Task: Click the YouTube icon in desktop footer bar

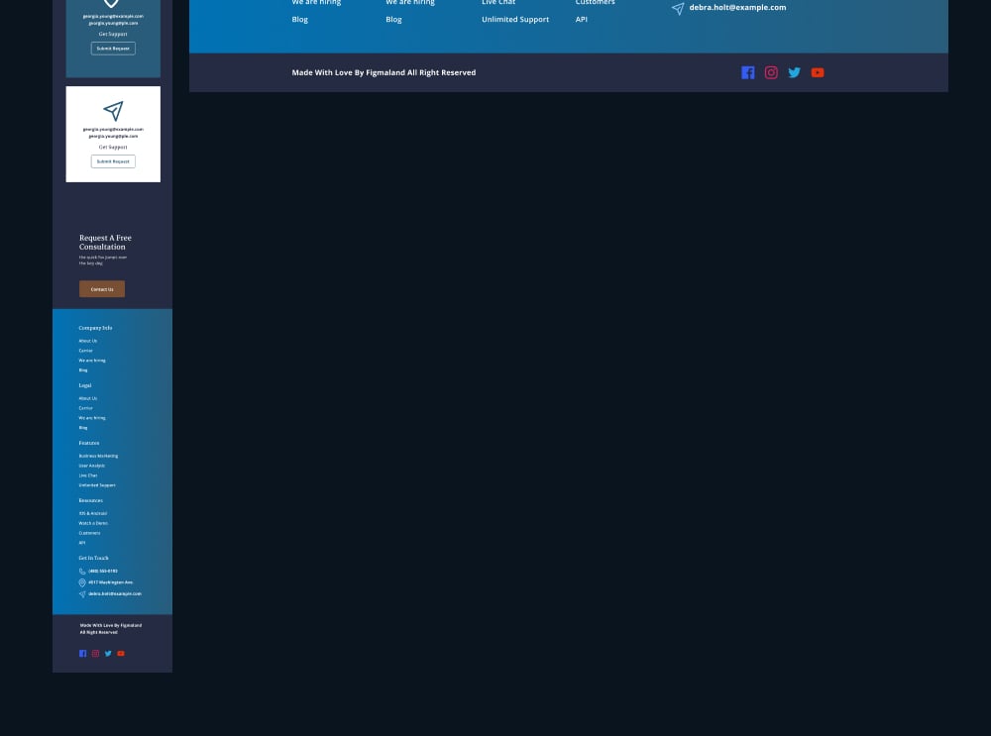Action: pyautogui.click(x=818, y=72)
